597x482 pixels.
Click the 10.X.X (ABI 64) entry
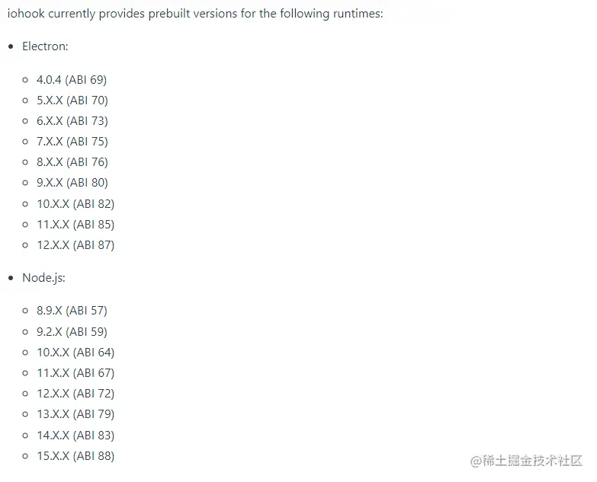click(x=75, y=353)
